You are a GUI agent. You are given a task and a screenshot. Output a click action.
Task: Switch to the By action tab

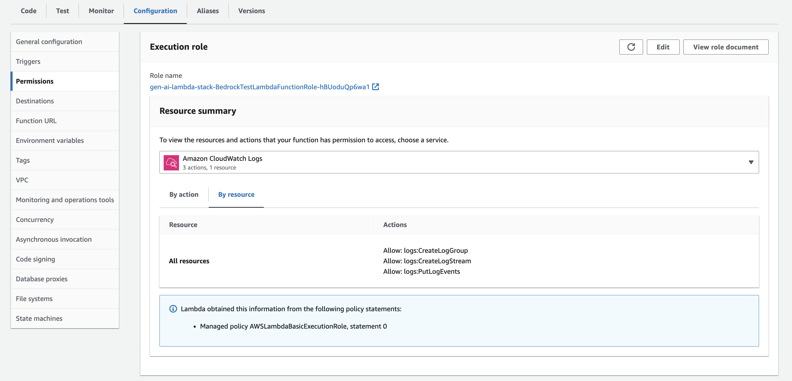tap(183, 194)
